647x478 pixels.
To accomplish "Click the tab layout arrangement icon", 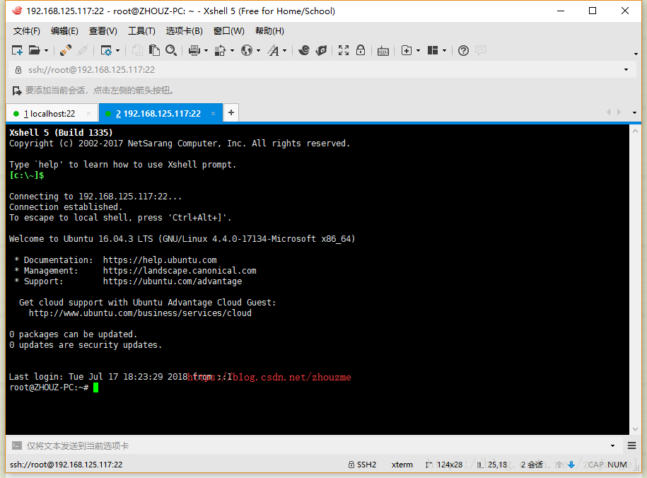I will click(x=433, y=50).
